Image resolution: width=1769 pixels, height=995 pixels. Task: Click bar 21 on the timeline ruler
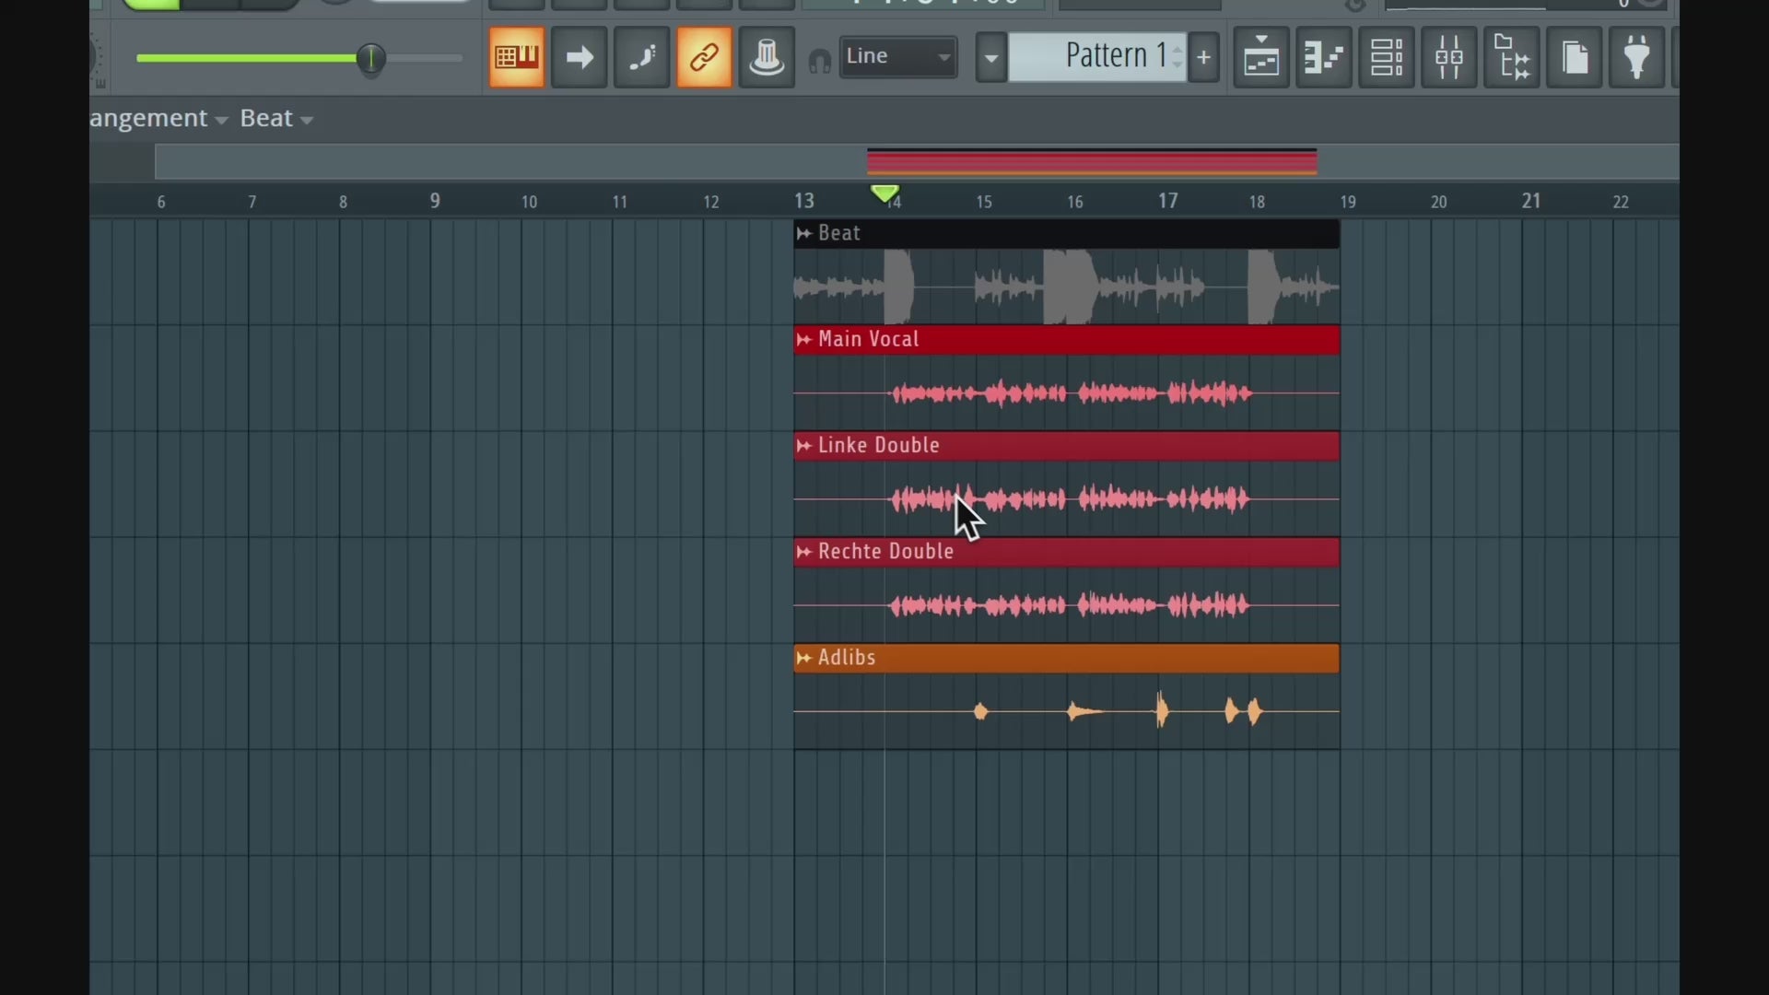1530,201
